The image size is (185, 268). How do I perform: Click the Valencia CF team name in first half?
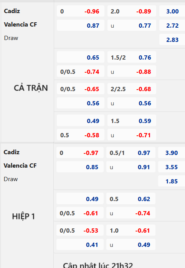pos(20,165)
